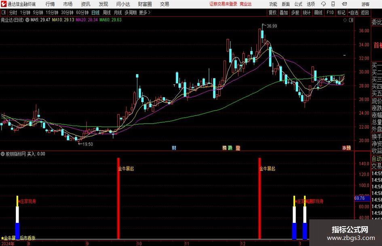Screen dimensions: 382x246
Task: Open the 公式 menu
Action: coord(298,4)
